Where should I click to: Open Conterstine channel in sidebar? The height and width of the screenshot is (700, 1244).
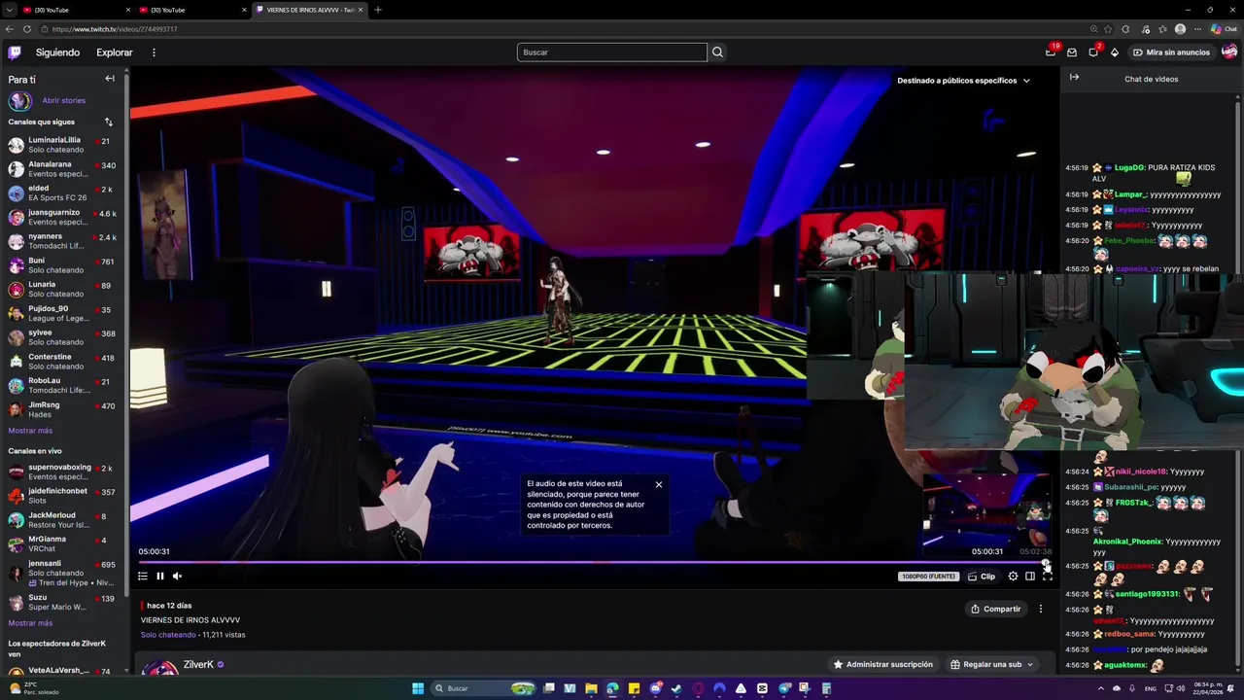pyautogui.click(x=62, y=362)
